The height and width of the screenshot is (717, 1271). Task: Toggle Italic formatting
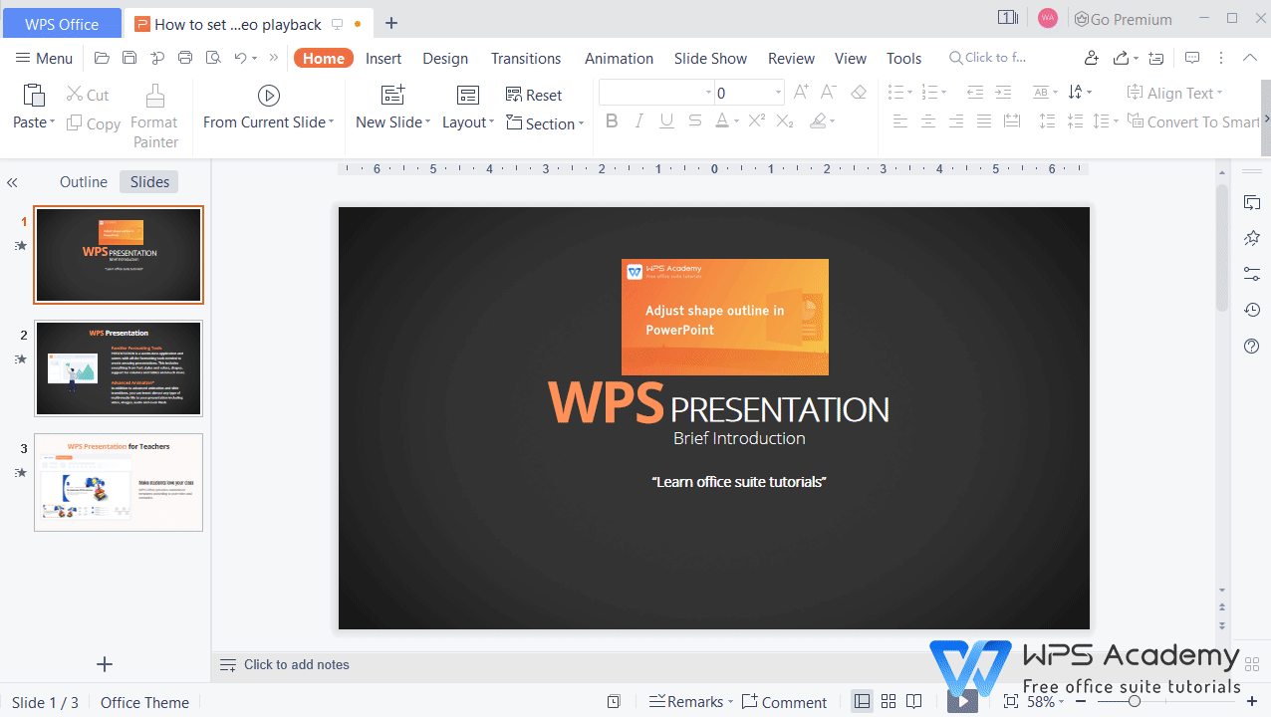639,121
